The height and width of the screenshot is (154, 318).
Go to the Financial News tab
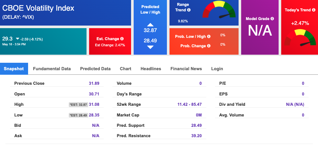click(186, 69)
